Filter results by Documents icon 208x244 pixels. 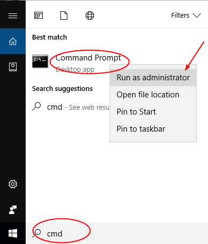tap(64, 16)
